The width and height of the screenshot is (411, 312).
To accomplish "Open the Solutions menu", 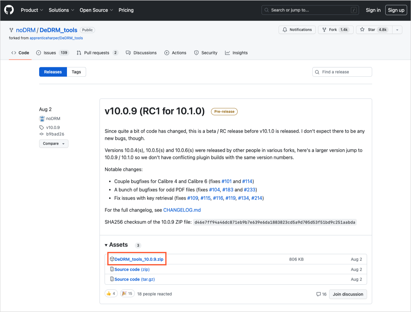I will point(61,10).
